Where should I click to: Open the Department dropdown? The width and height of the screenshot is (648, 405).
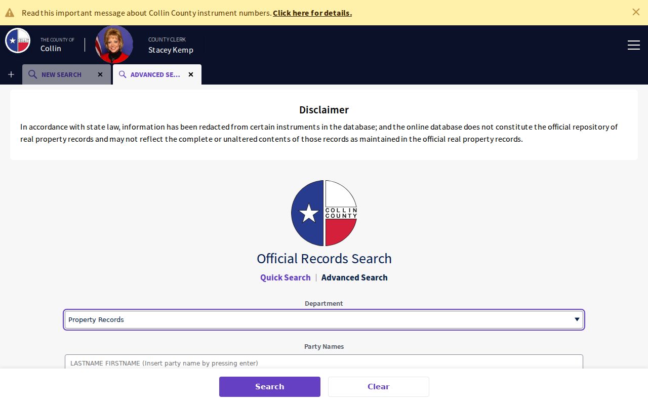coord(324,319)
